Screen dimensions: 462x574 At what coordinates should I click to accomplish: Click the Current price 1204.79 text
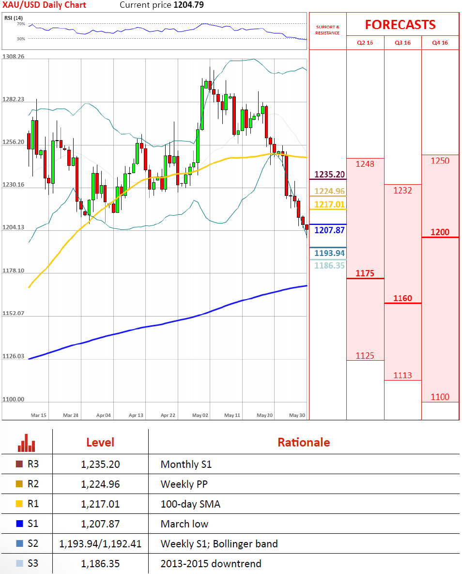(162, 5)
